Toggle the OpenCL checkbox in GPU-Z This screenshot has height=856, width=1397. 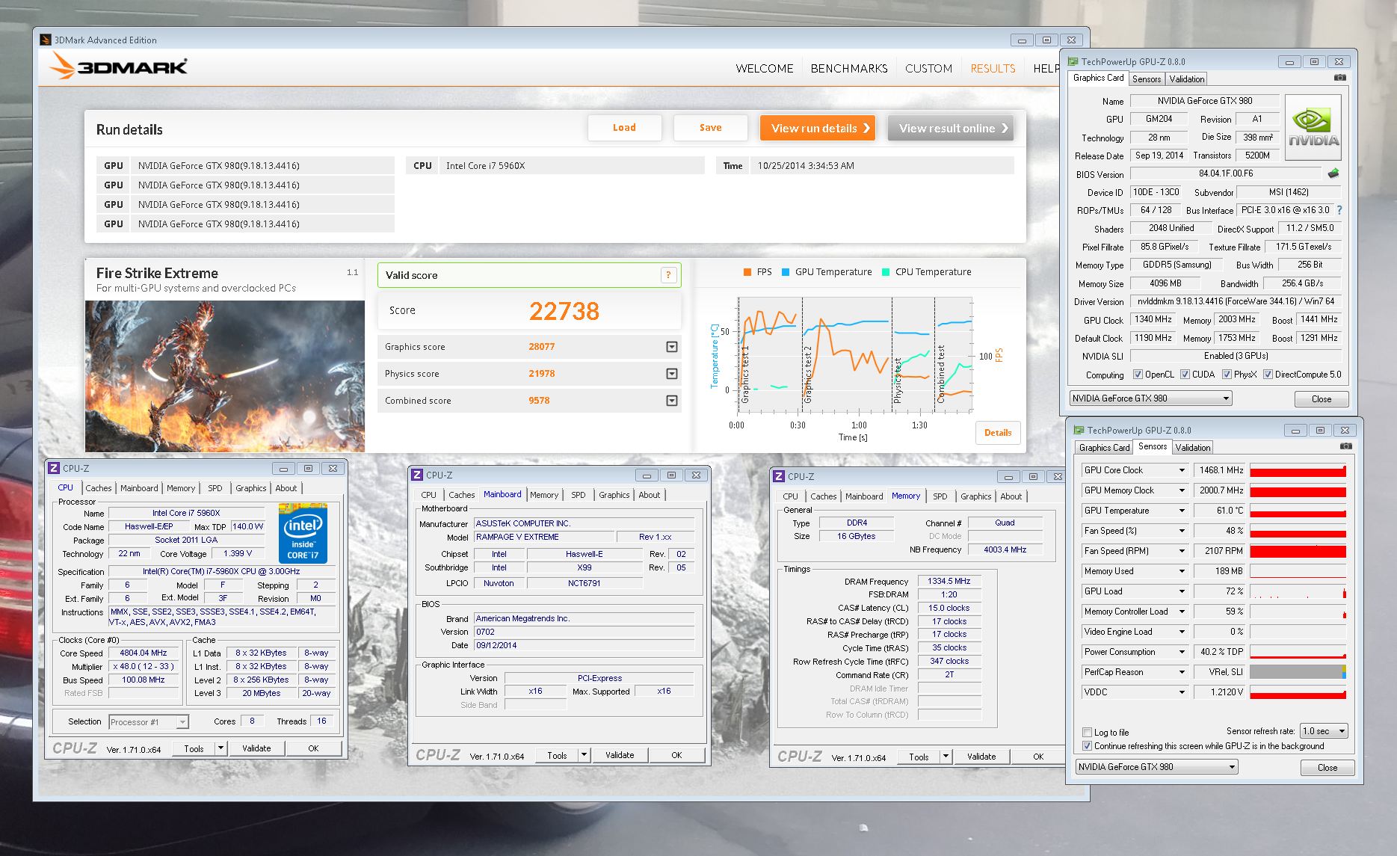[x=1138, y=375]
